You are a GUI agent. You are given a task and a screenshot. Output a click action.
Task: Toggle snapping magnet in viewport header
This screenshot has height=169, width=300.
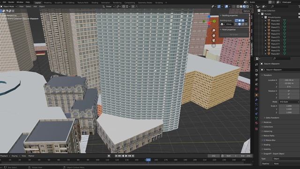click(124, 7)
